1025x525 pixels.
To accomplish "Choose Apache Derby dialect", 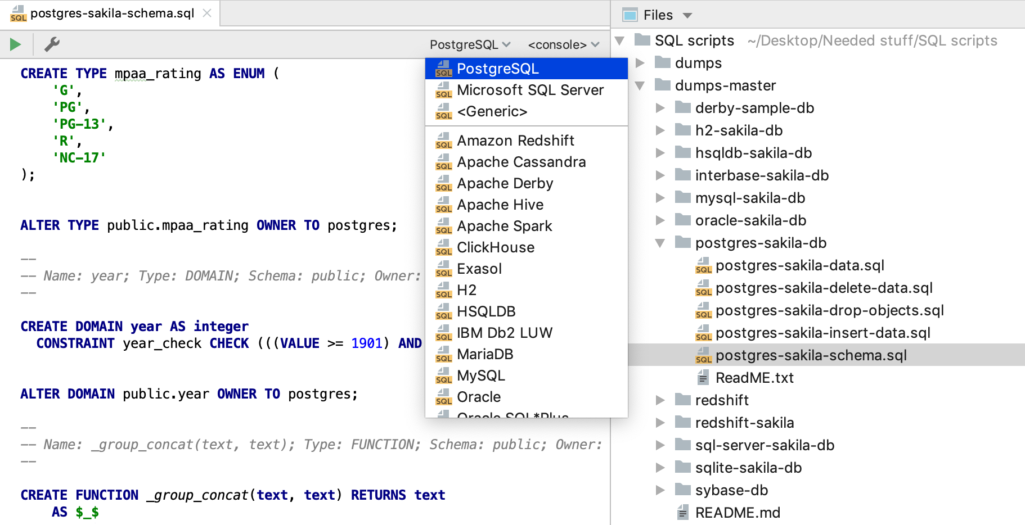I will click(x=527, y=183).
